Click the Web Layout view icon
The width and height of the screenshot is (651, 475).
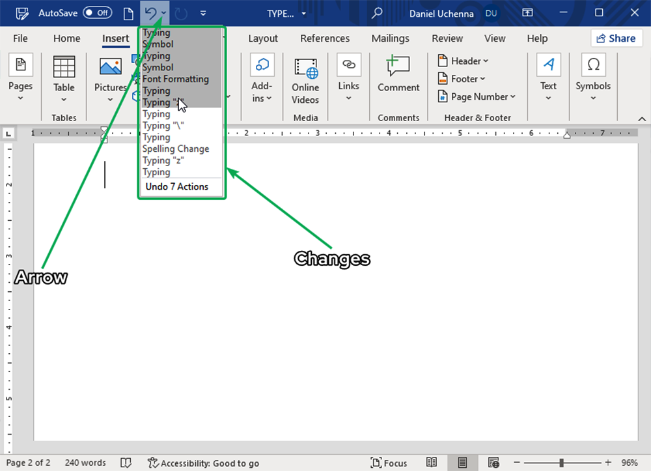tap(493, 463)
